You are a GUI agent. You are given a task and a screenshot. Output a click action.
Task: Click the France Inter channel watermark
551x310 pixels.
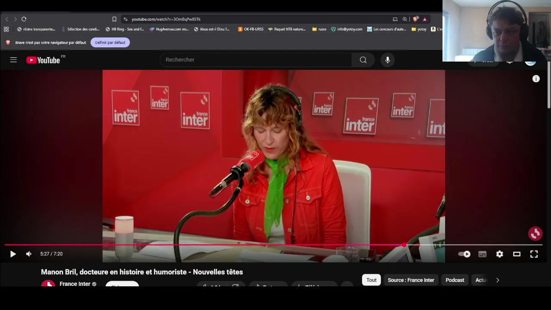coord(536,233)
